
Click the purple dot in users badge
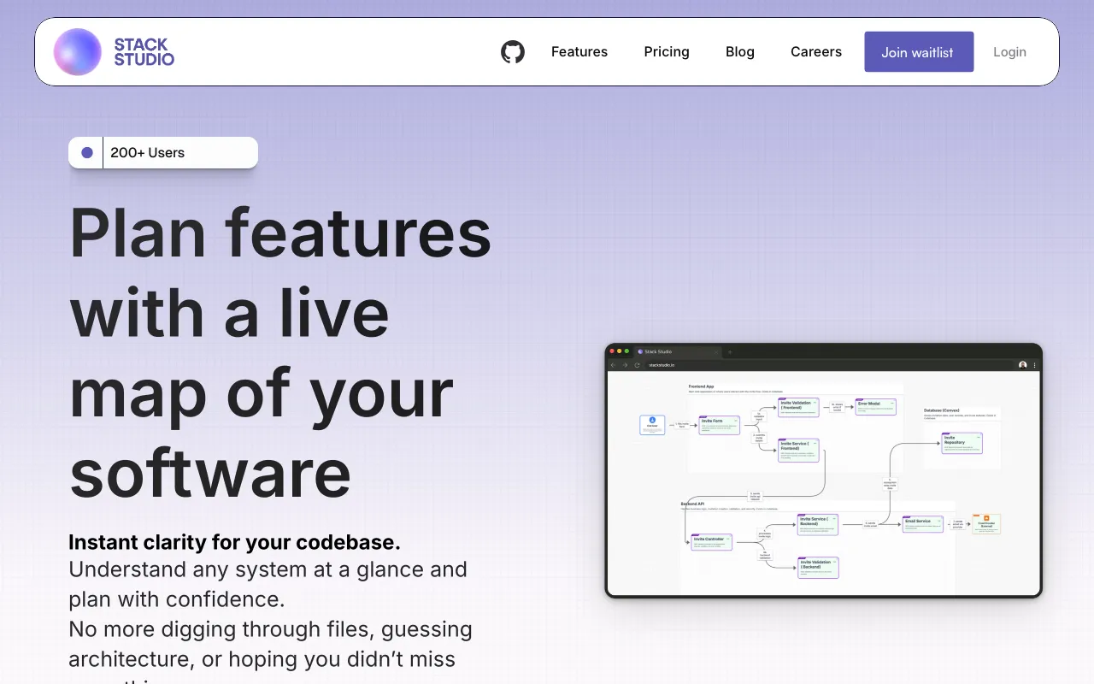tap(86, 152)
